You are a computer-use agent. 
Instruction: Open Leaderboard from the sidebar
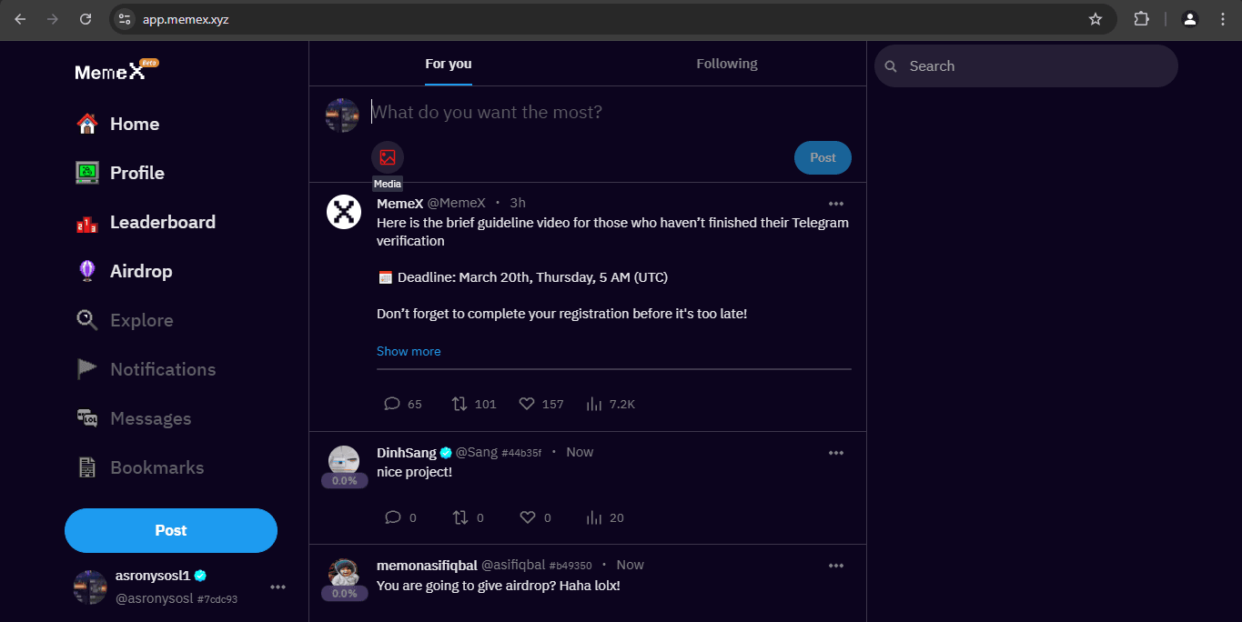162,223
